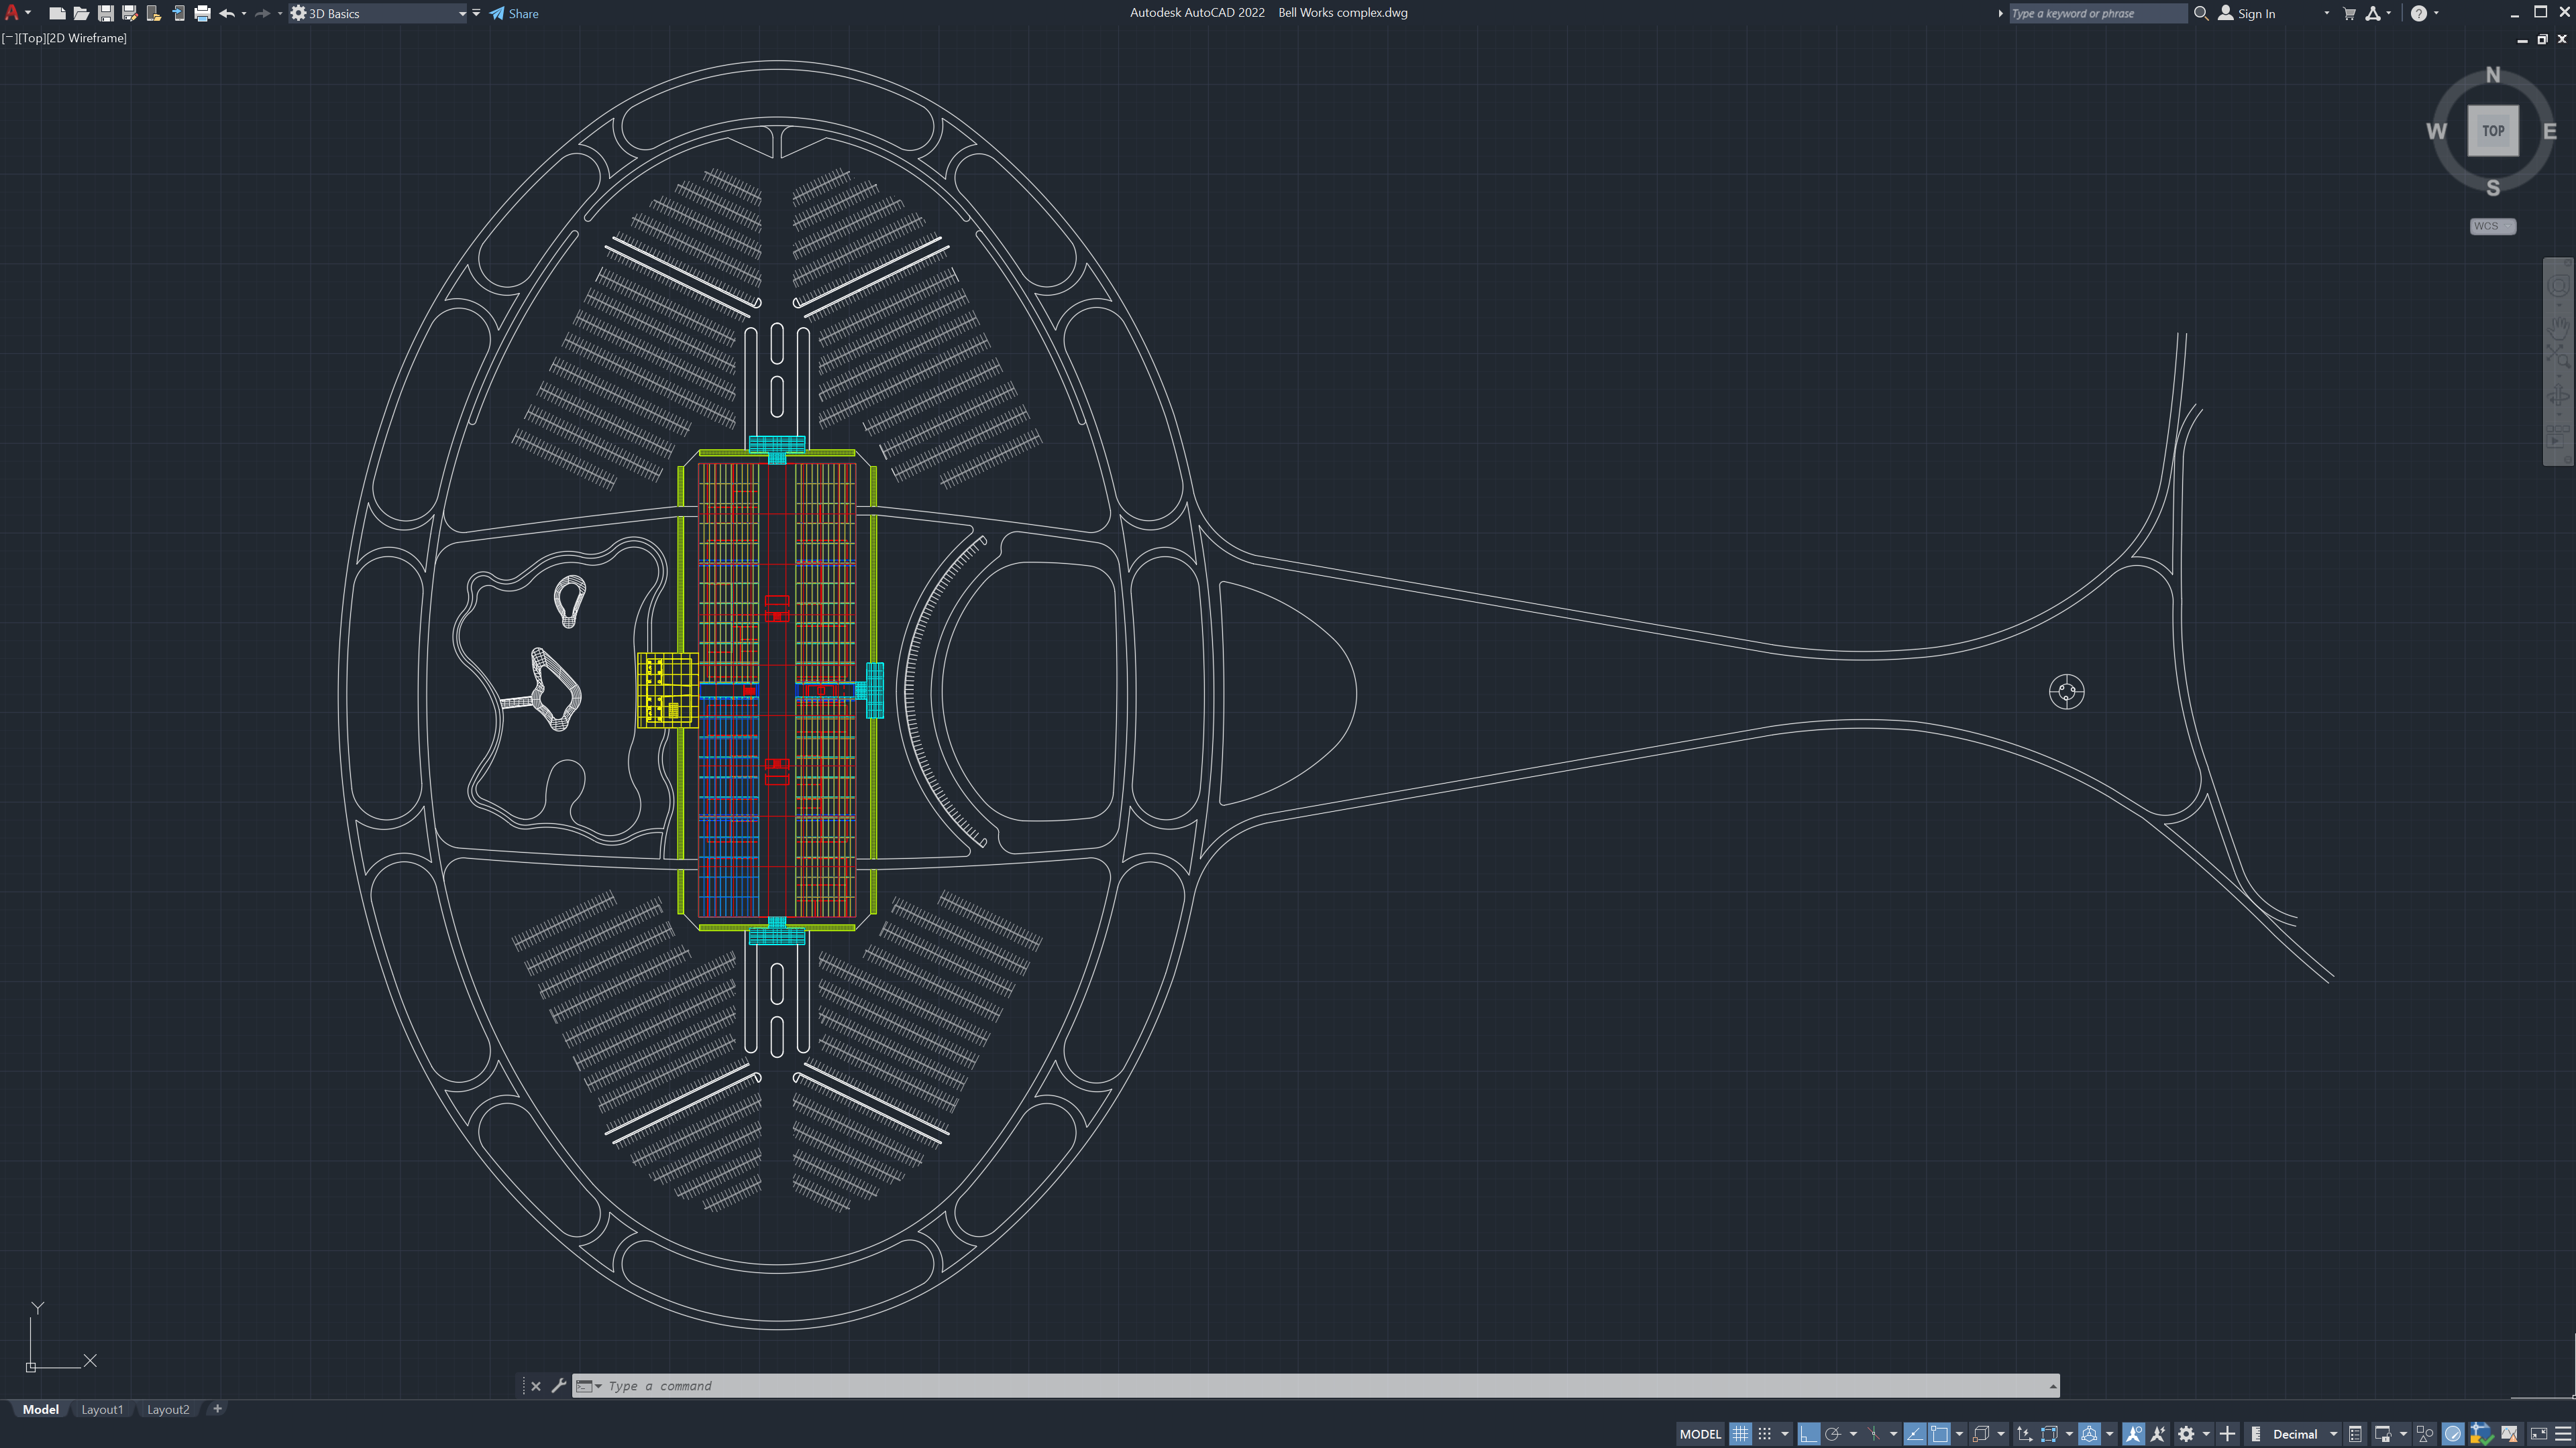Click the TOP face of ViewCube
The image size is (2576, 1448).
tap(2493, 131)
